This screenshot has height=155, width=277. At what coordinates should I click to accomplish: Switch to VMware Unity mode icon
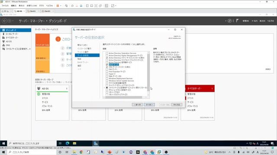click(100, 6)
